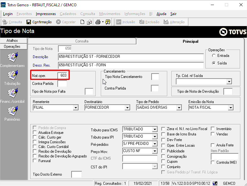This screenshot has height=186, width=247.
Task: Click the Nat.oper. field with 603
Action: (x=62, y=75)
